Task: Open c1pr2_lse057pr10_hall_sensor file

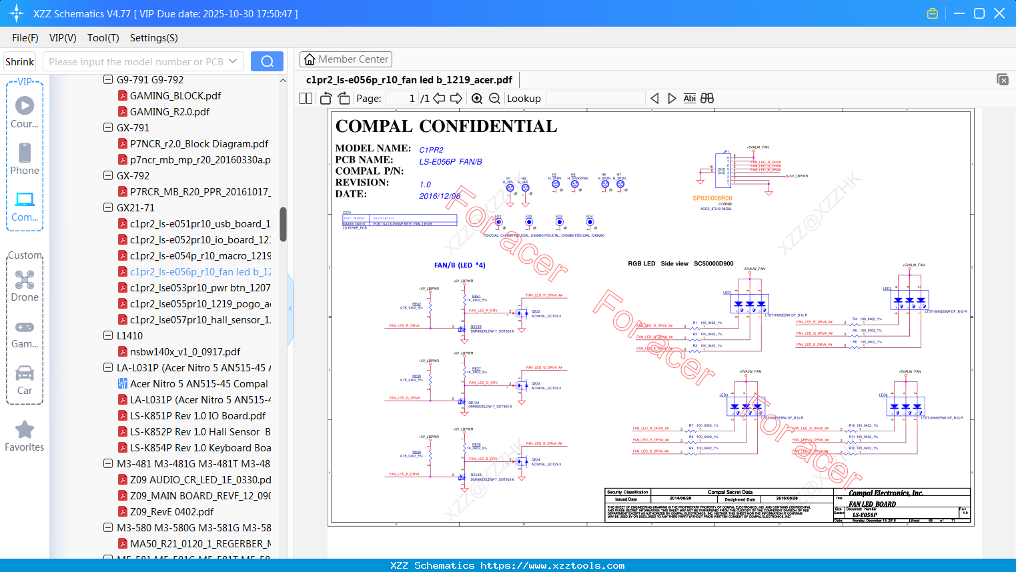Action: pyautogui.click(x=194, y=319)
